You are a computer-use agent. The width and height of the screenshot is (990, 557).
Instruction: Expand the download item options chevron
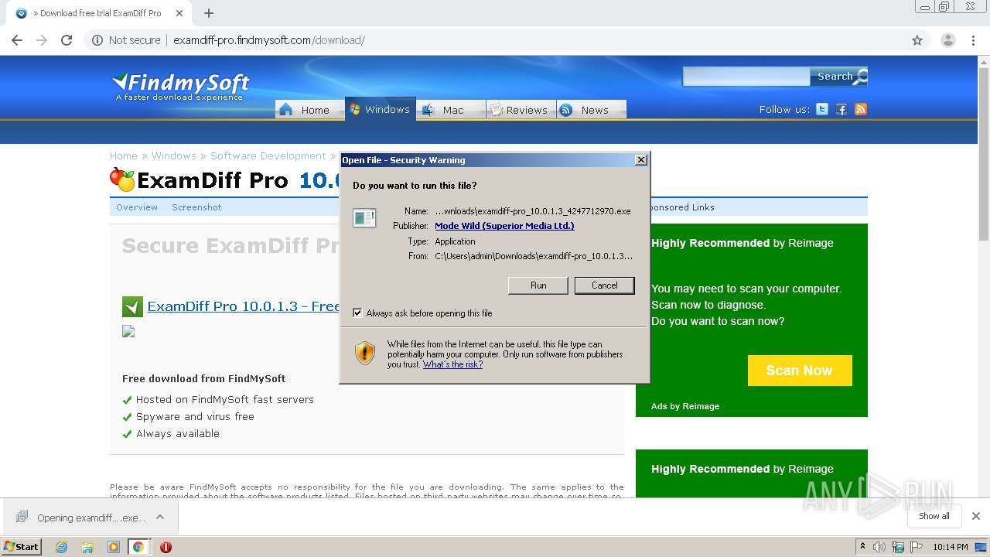(x=160, y=517)
